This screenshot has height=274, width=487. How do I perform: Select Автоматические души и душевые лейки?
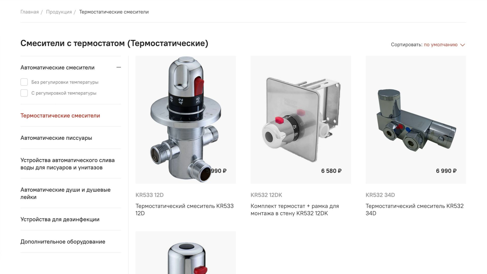click(65, 194)
